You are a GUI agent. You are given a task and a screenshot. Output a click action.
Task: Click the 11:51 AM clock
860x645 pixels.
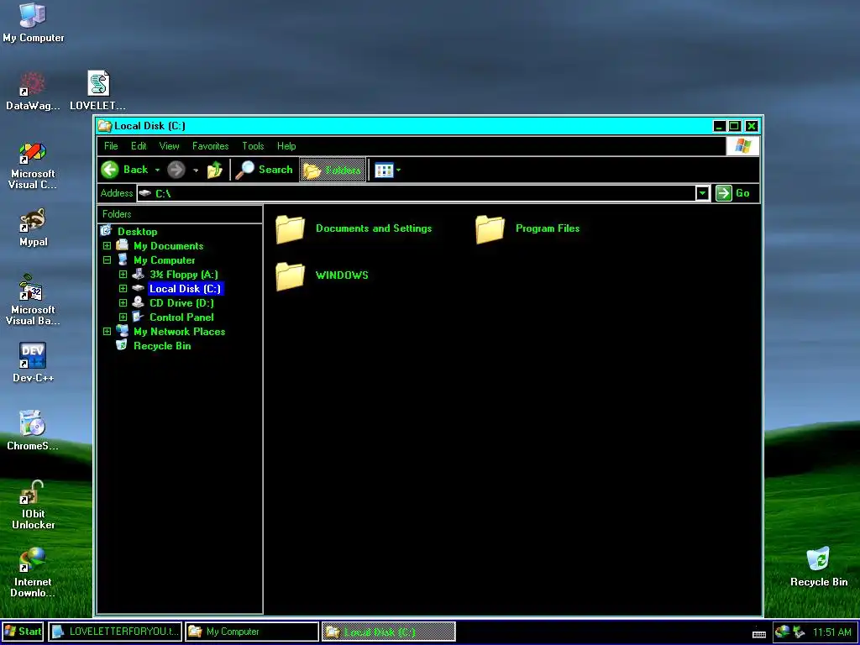pos(831,632)
